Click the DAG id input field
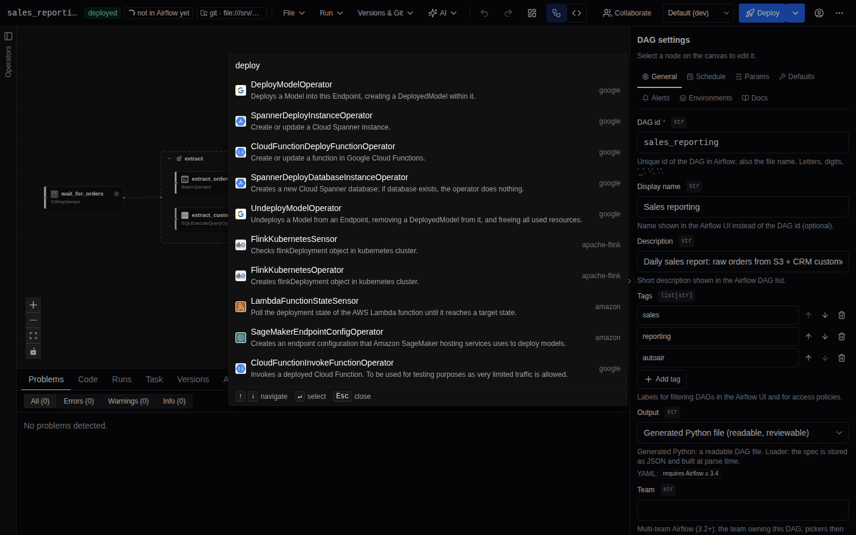Screen dimensions: 856x535 click(742, 143)
